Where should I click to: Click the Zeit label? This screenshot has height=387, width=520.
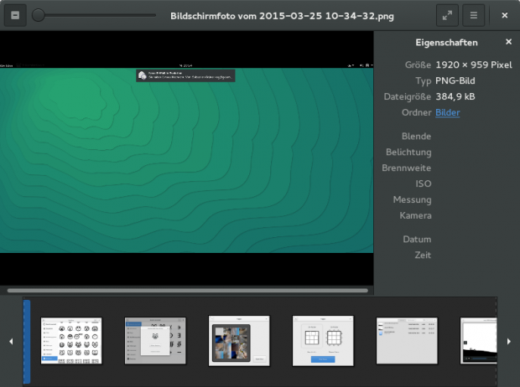(423, 255)
